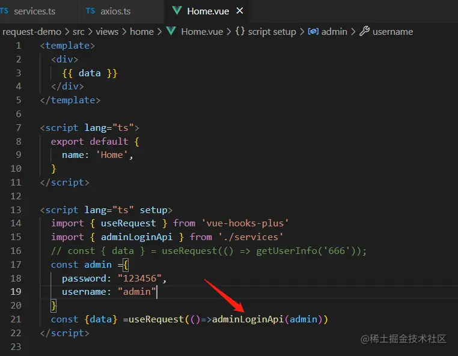Expand breadcrumb chevron after script setup
The image size is (458, 356).
(x=302, y=31)
